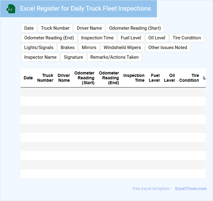Click Odometer Reading (End) table header
This screenshot has height=201, width=213.
click(109, 78)
